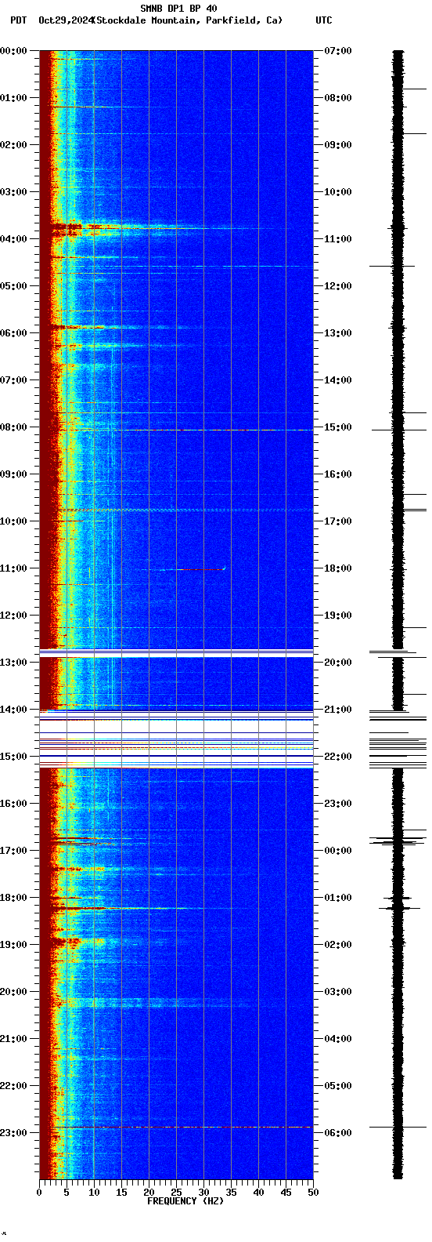Click the 13:00 PDT time label
This screenshot has height=1242, width=432.
(x=14, y=663)
